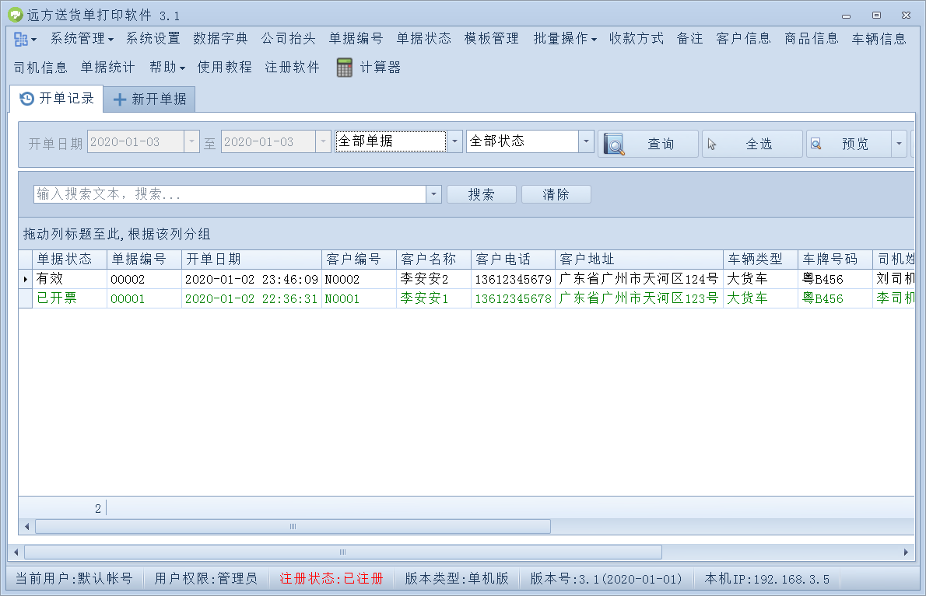Expand the 全部单据 dropdown
926x596 pixels.
(454, 141)
